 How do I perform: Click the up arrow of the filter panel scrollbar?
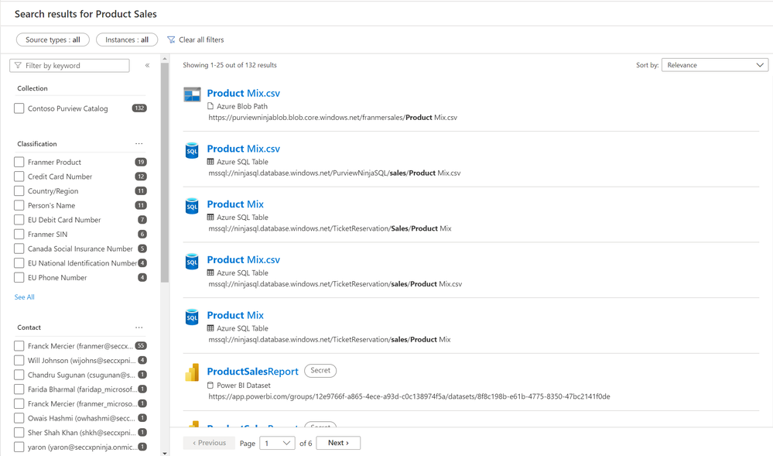[165, 59]
